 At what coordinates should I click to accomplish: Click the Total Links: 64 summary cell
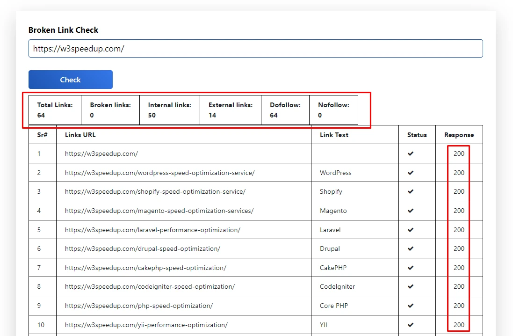pyautogui.click(x=55, y=110)
